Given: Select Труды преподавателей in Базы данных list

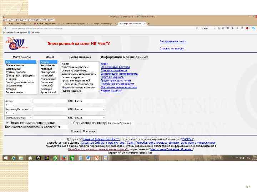Looking at the screenshot, I should coord(80,80).
